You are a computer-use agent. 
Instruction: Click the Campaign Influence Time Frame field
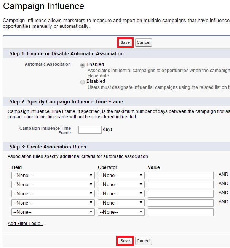coord(90,130)
